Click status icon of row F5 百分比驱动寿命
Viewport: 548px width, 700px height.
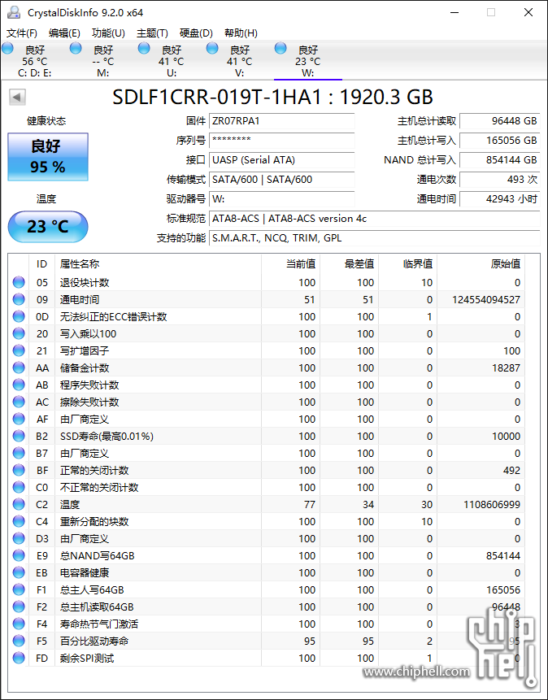coord(19,641)
